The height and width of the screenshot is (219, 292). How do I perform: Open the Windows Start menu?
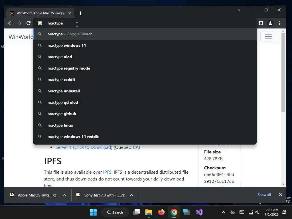(x=93, y=212)
